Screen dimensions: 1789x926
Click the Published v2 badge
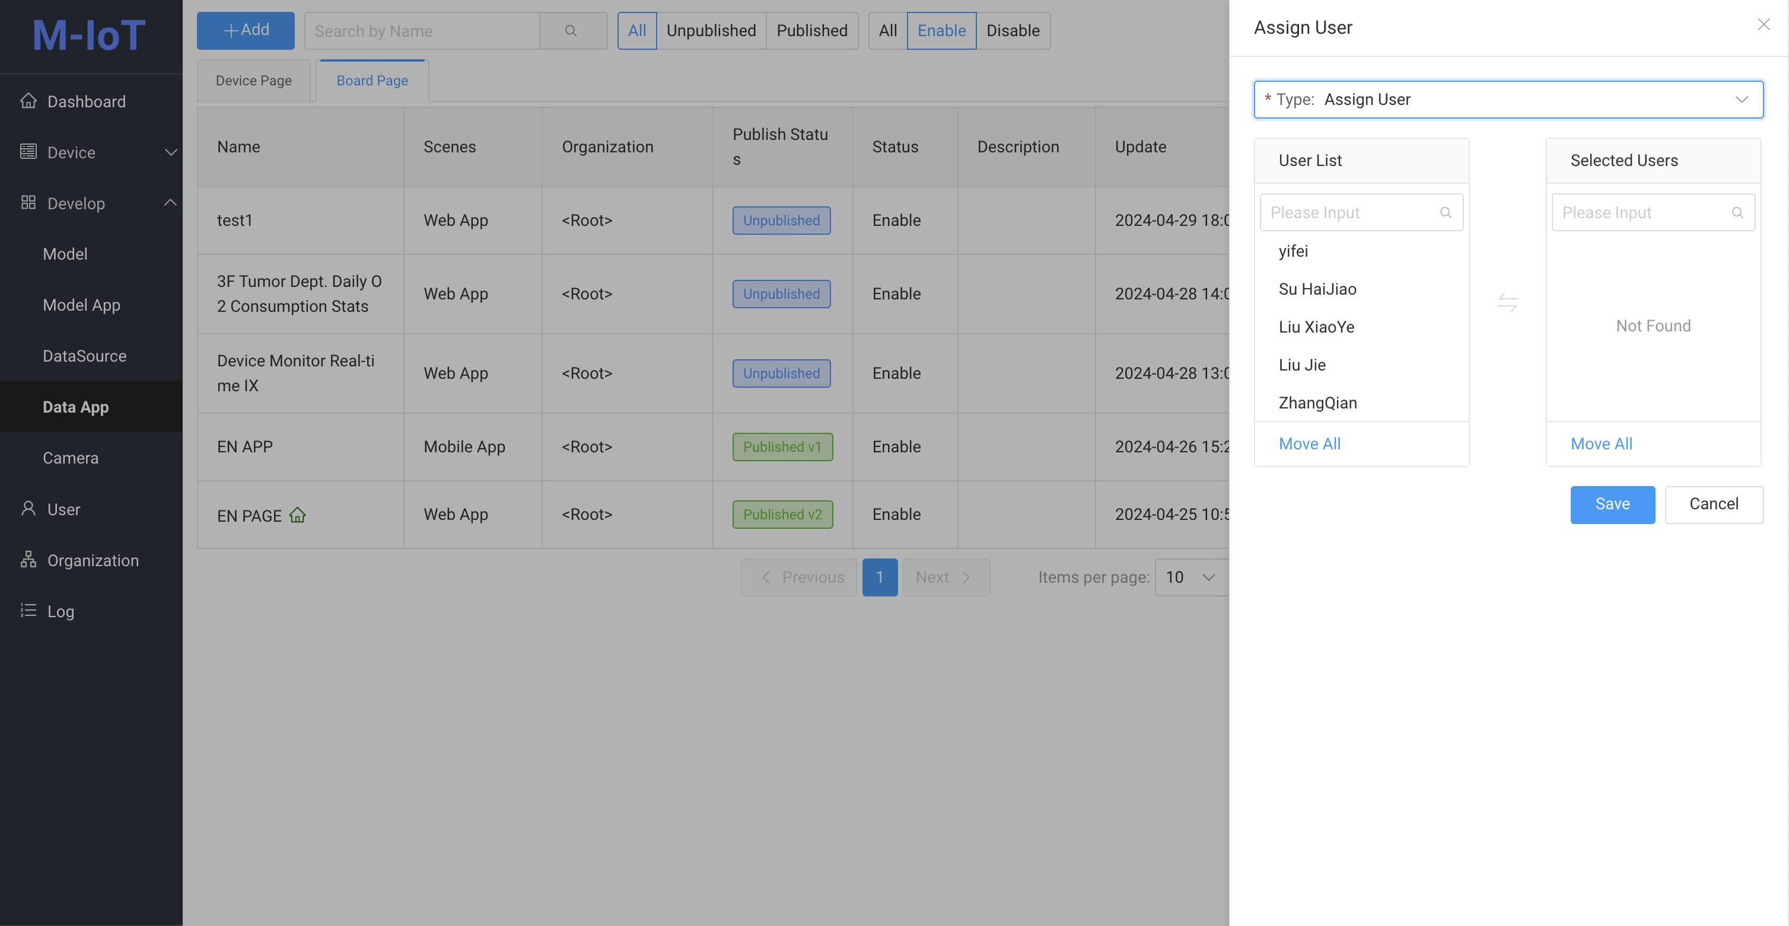[782, 515]
